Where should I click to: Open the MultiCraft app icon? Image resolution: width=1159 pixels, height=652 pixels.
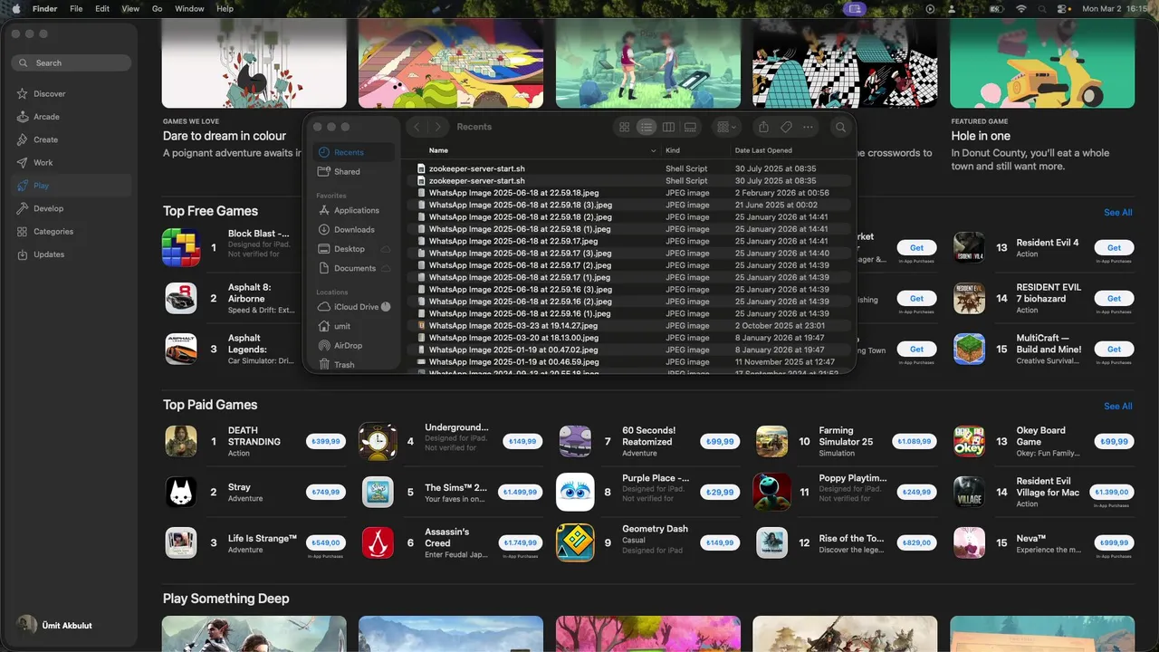pyautogui.click(x=969, y=349)
